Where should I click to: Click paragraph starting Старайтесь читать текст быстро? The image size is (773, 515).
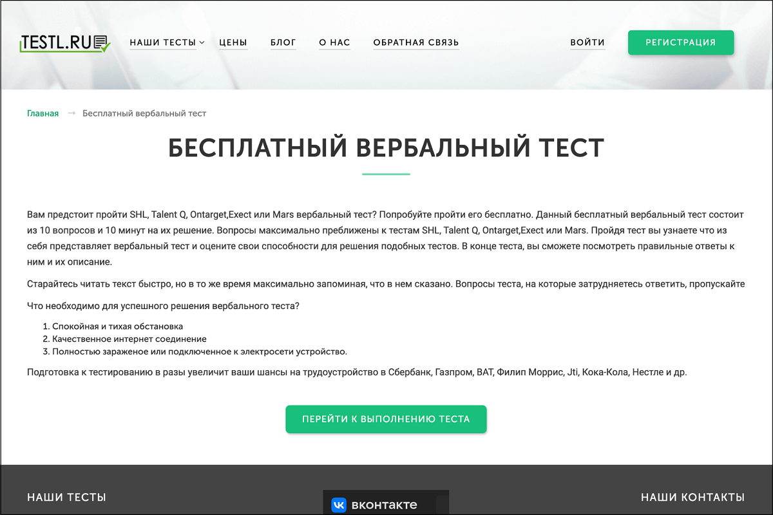coord(386,284)
